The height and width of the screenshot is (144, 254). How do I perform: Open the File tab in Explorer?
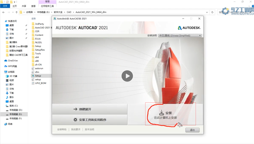[x=5, y=6]
